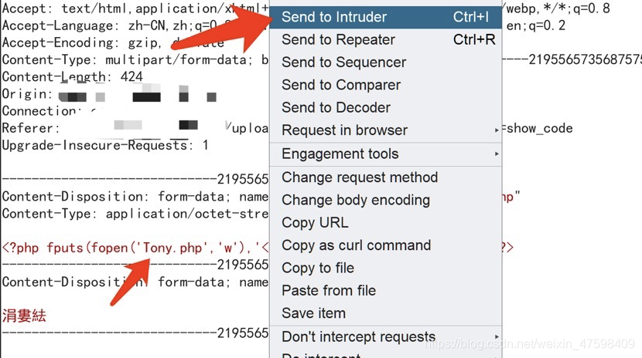This screenshot has height=358, width=642.
Task: Expand Request in browser submenu arrow
Action: (x=497, y=130)
